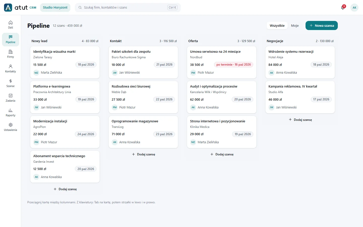Click the 24 paź 2026 date badge
The height and width of the screenshot is (227, 363).
point(86,134)
